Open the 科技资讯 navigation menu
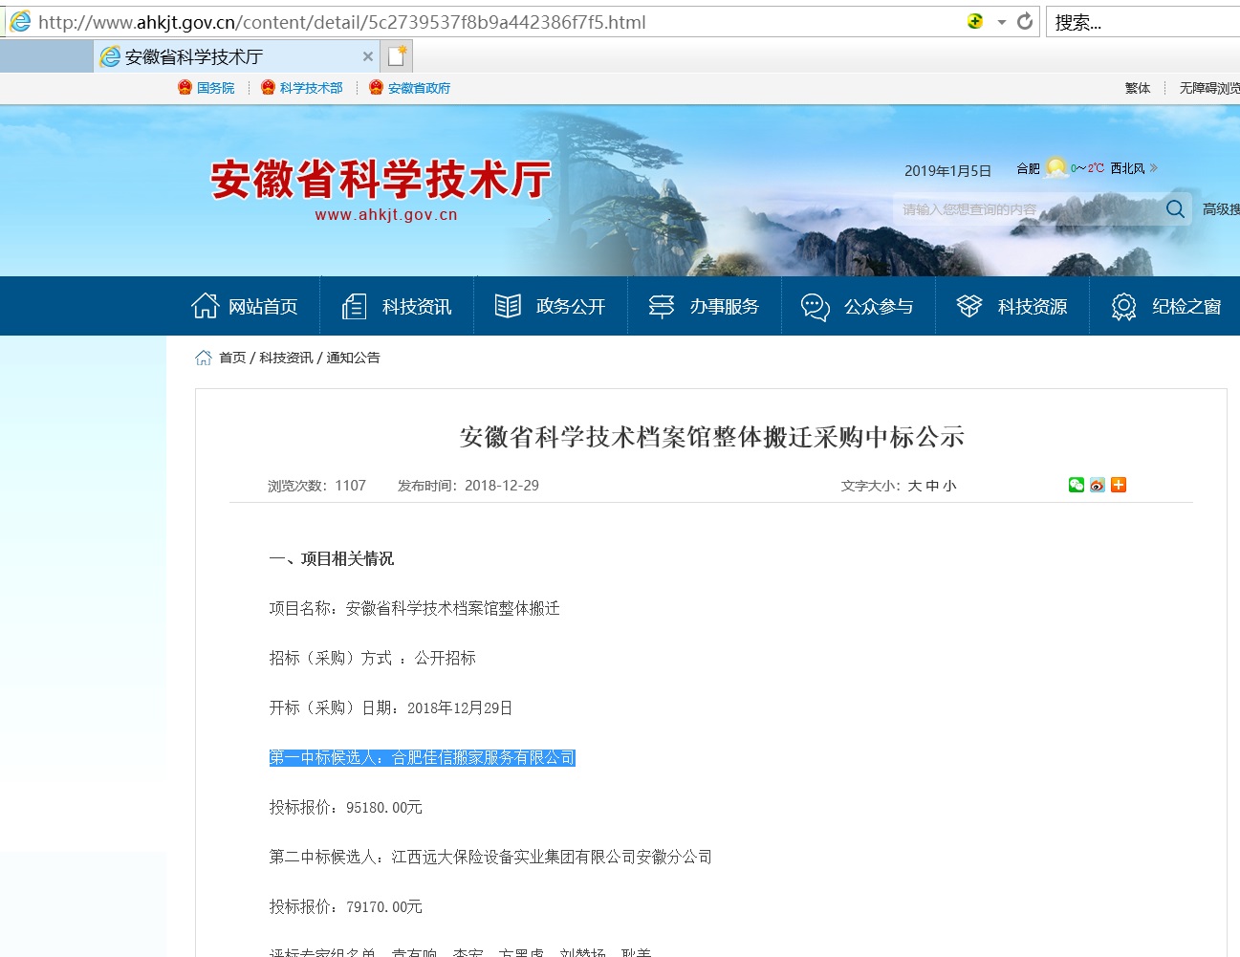The height and width of the screenshot is (957, 1240). point(397,307)
